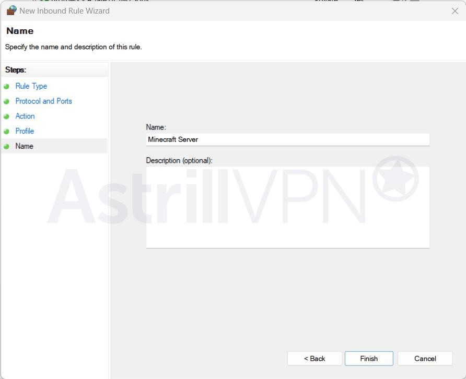The image size is (466, 379).
Task: Click the Finish button
Action: pos(369,359)
